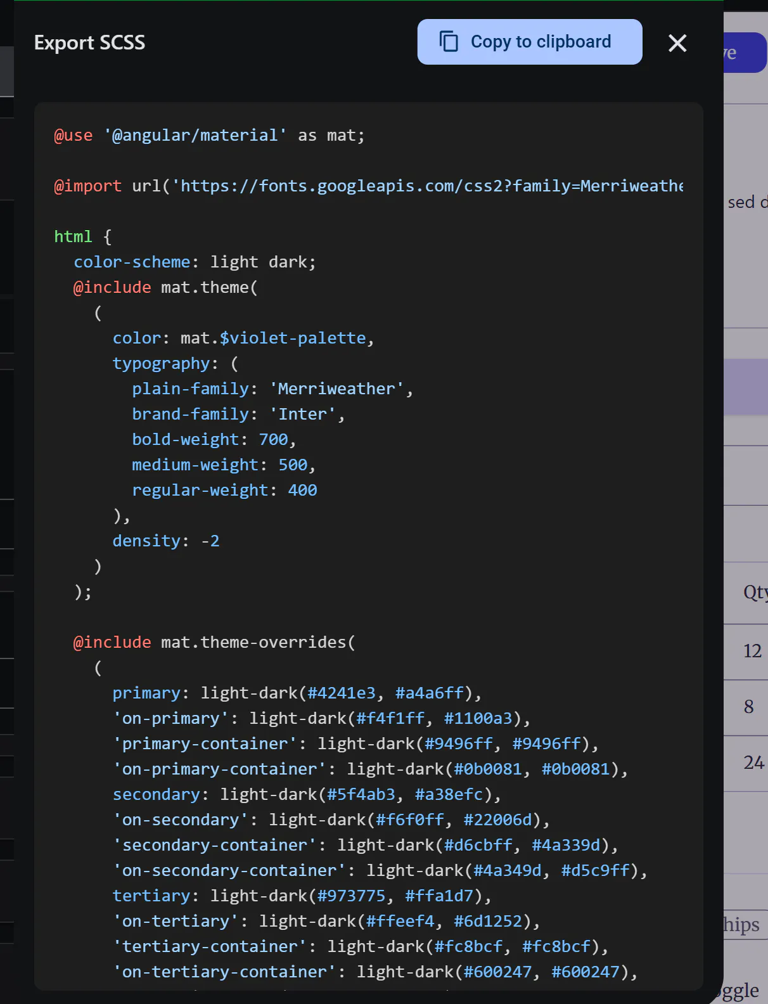Click the density: -2 line
The image size is (768, 1004).
pyautogui.click(x=166, y=541)
